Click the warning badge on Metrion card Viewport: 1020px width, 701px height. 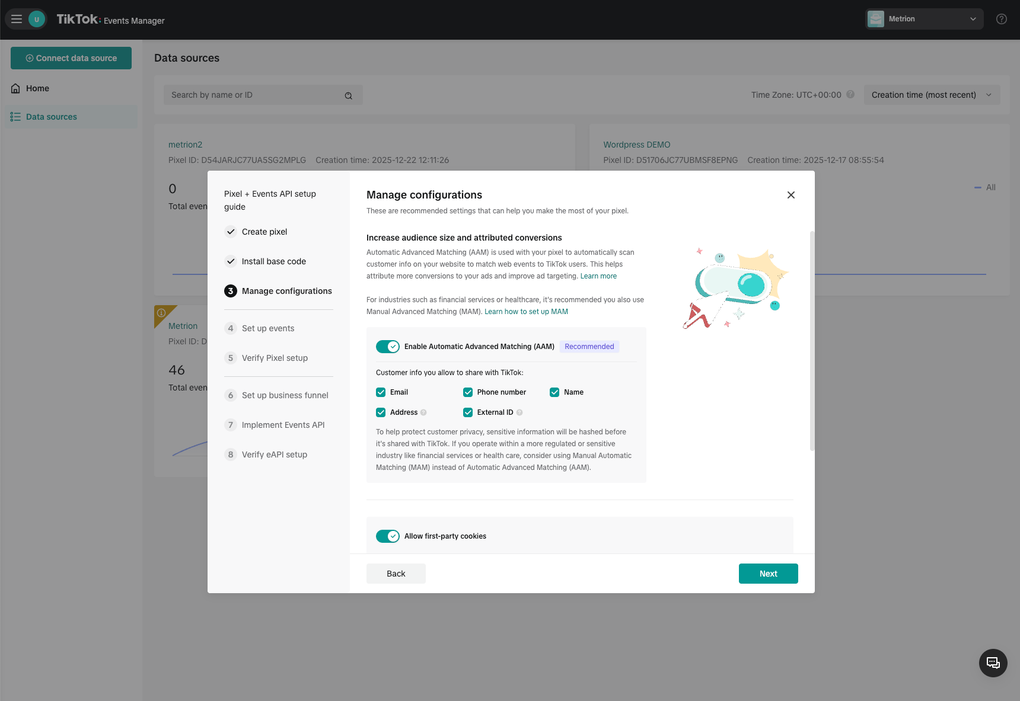tap(161, 313)
